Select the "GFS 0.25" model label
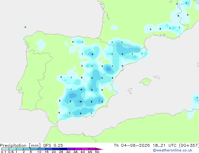Screen dimensions: 199x153 click(53, 146)
